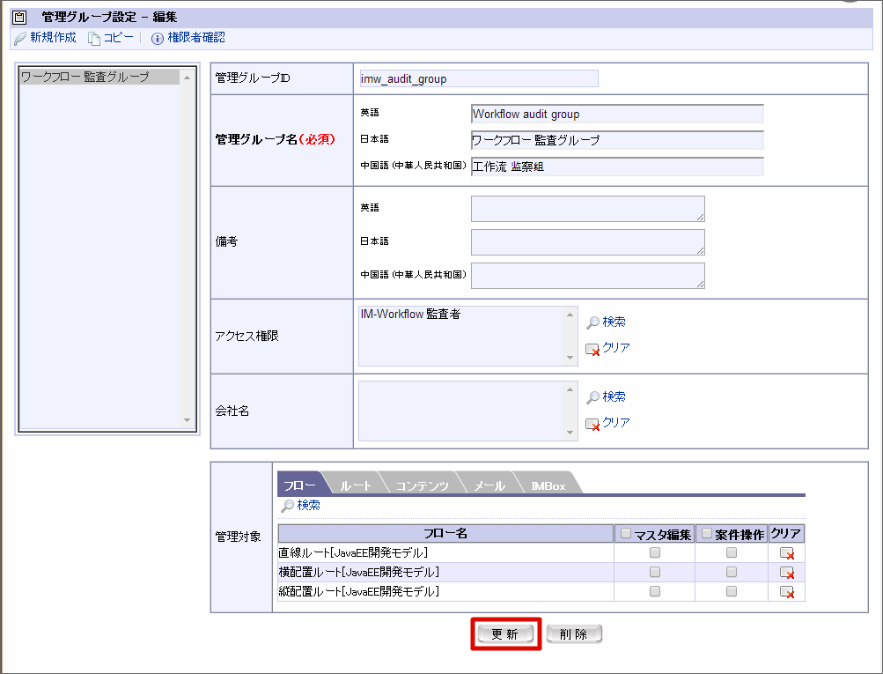Click the 更新 button

[x=505, y=634]
